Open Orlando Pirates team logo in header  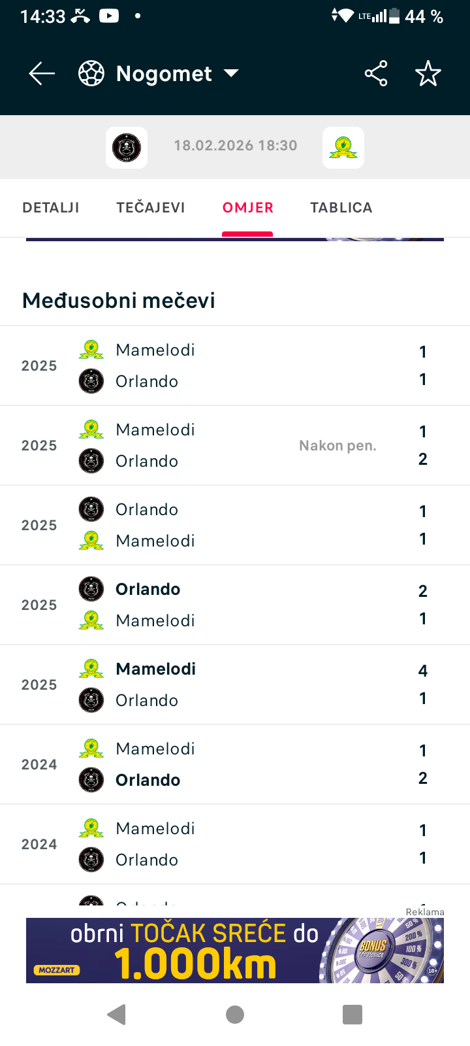coord(127,148)
